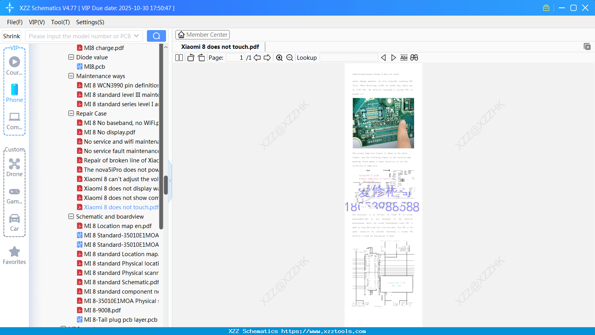Open MI 8 Location map en.pdf
Image resolution: width=595 pixels, height=335 pixels.
click(114, 226)
